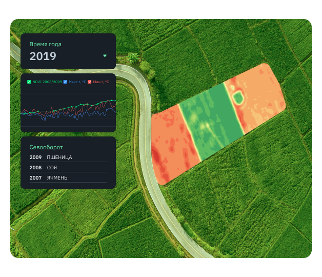This screenshot has width=322, height=277.
Task: Disable the Мин t, °C checkbox
Action: tap(90, 82)
